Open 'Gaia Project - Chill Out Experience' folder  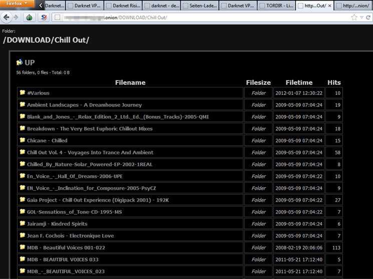[98, 200]
